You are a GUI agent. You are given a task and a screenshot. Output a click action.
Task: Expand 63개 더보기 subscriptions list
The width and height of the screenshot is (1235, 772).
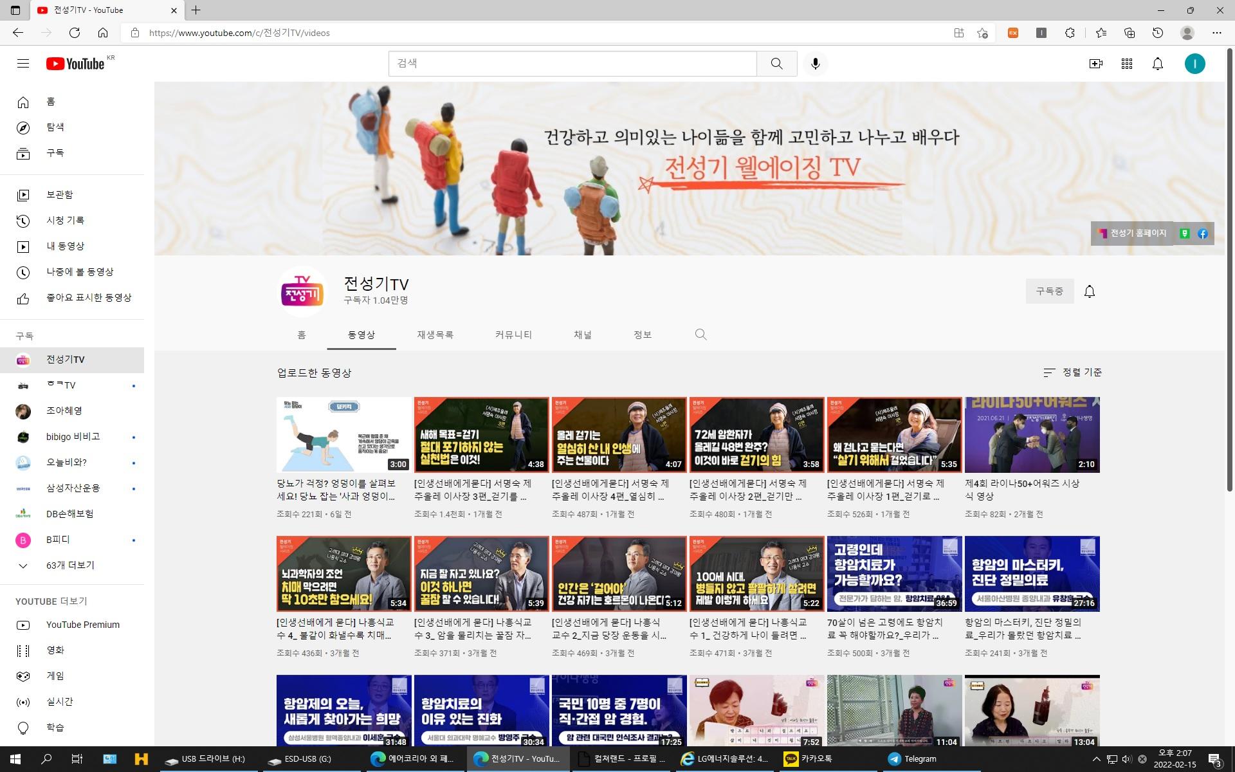pyautogui.click(x=72, y=565)
